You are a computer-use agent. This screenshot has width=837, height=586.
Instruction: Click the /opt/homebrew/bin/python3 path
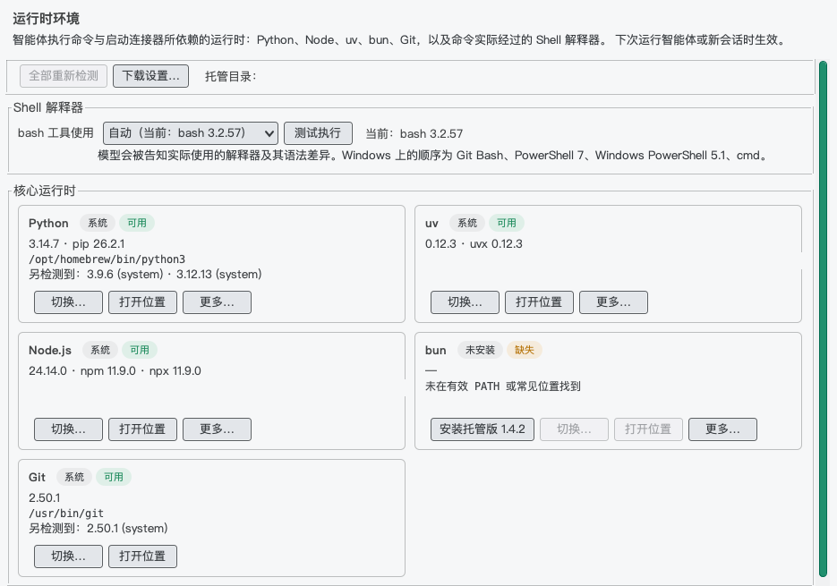107,259
